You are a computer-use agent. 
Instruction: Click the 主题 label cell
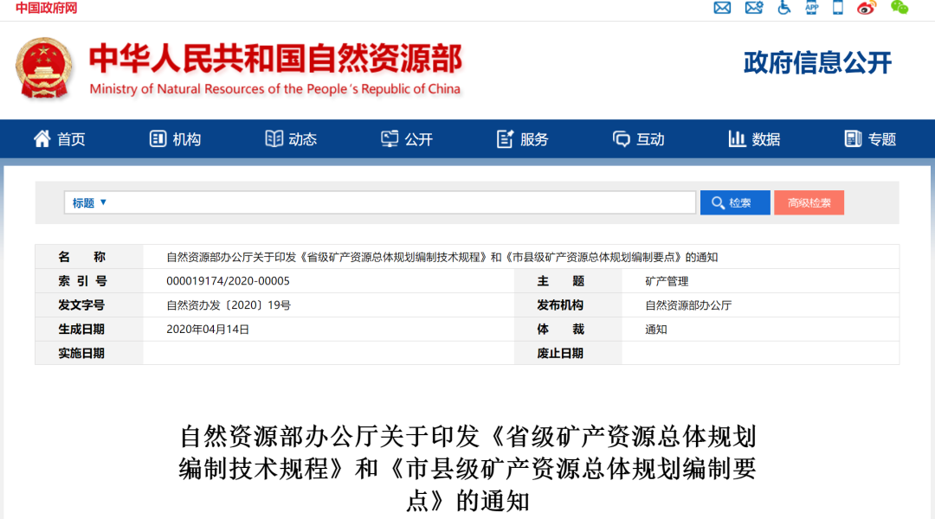coord(568,280)
